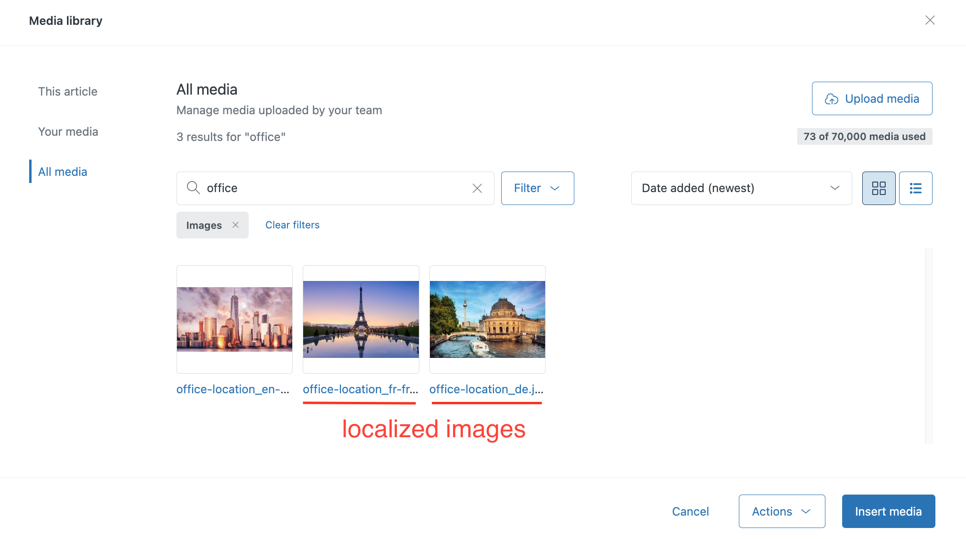Open the office-location_de file name link
966x539 pixels.
tap(486, 389)
